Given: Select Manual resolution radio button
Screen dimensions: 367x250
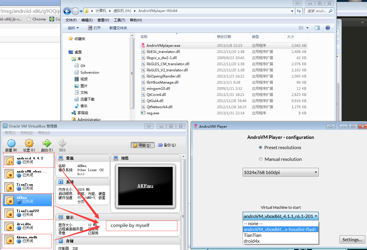Looking at the screenshot, I should click(260, 159).
